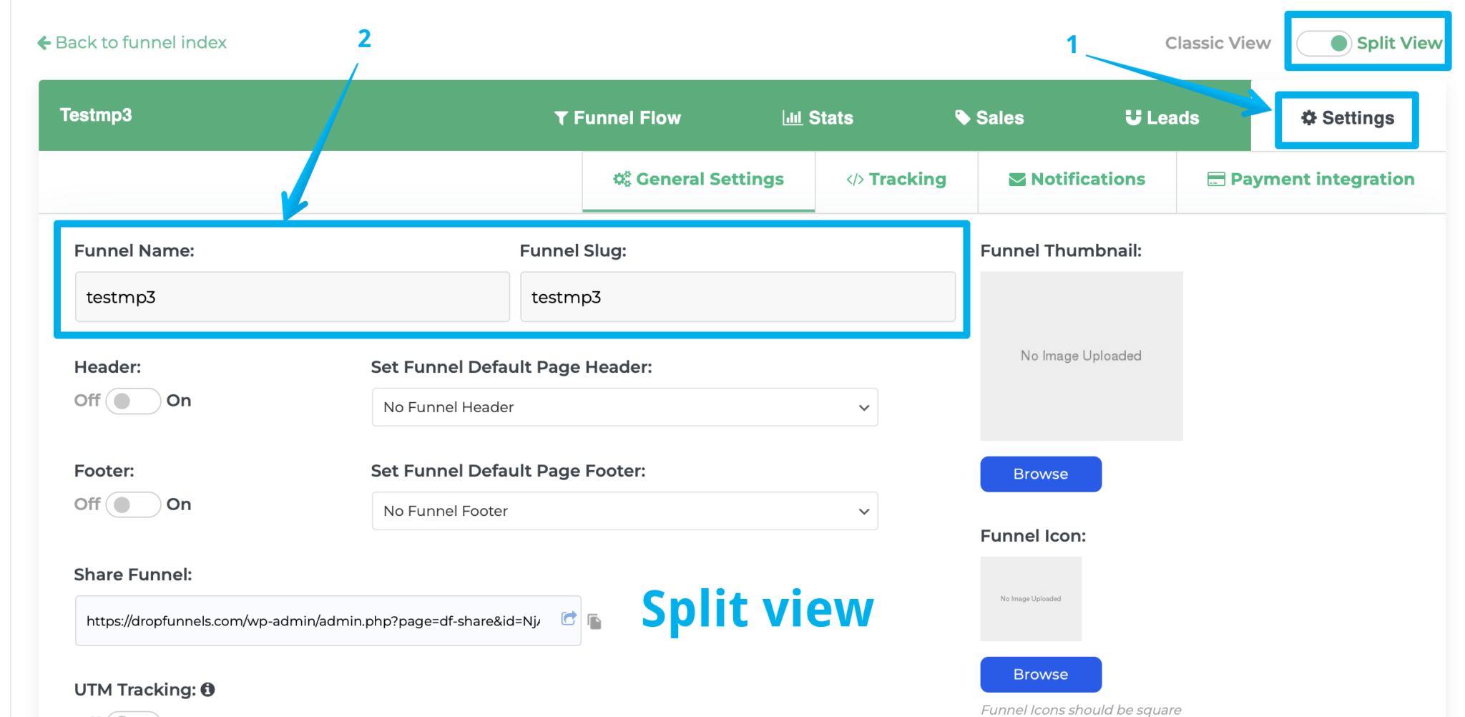This screenshot has width=1465, height=717.
Task: Turn on the Footer toggle
Action: [133, 504]
